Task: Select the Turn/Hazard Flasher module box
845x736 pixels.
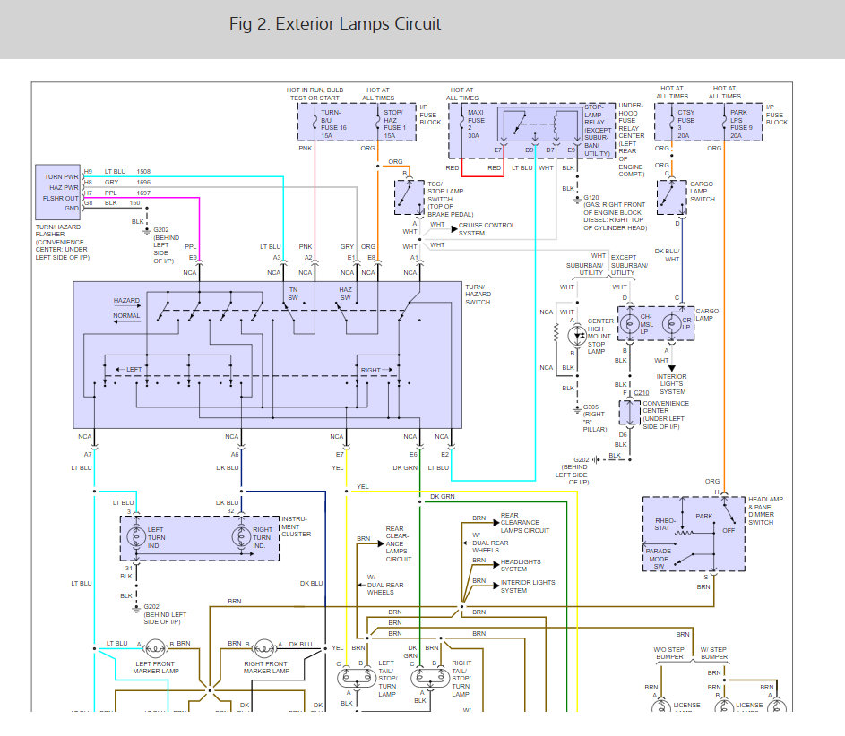Action: coord(58,193)
